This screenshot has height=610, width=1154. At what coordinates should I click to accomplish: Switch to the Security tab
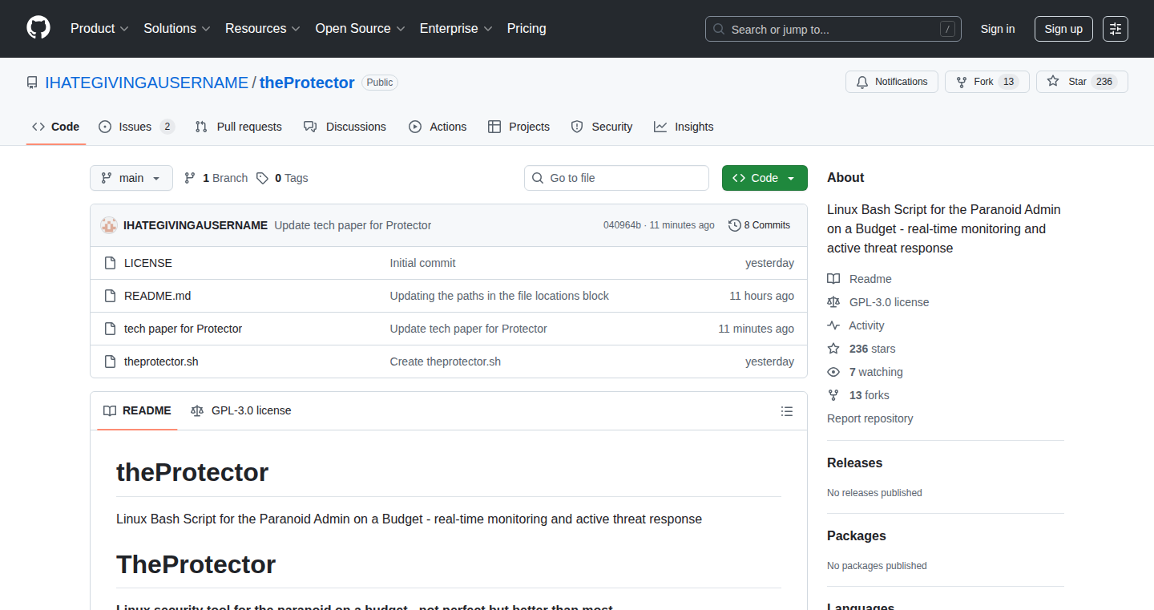[602, 127]
